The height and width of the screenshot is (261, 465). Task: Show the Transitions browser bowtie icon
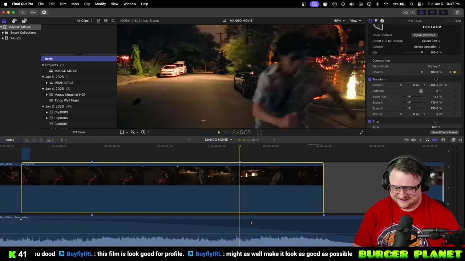pos(460,140)
